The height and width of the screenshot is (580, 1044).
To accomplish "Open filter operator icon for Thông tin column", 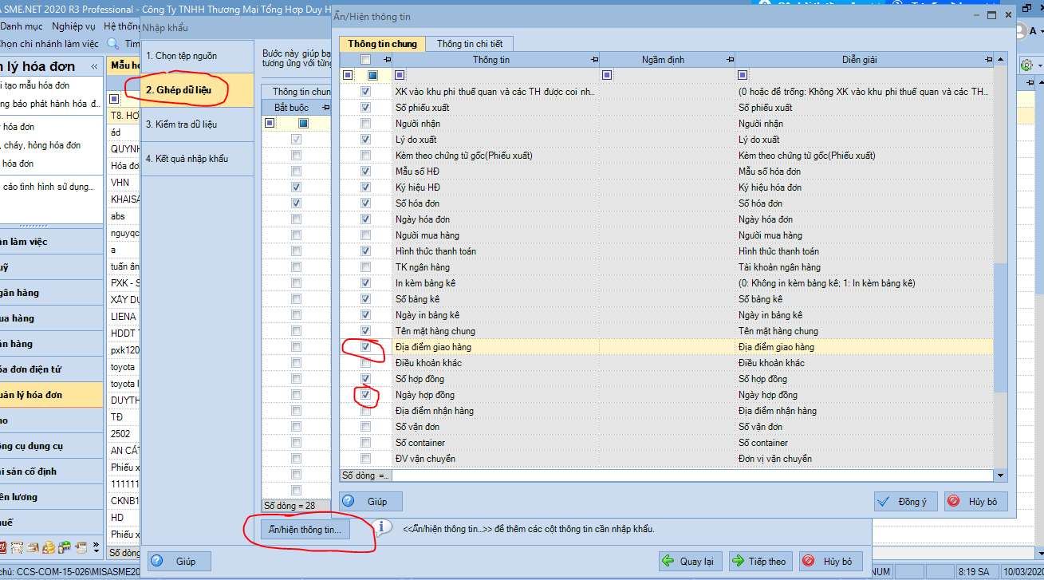I will [x=400, y=75].
